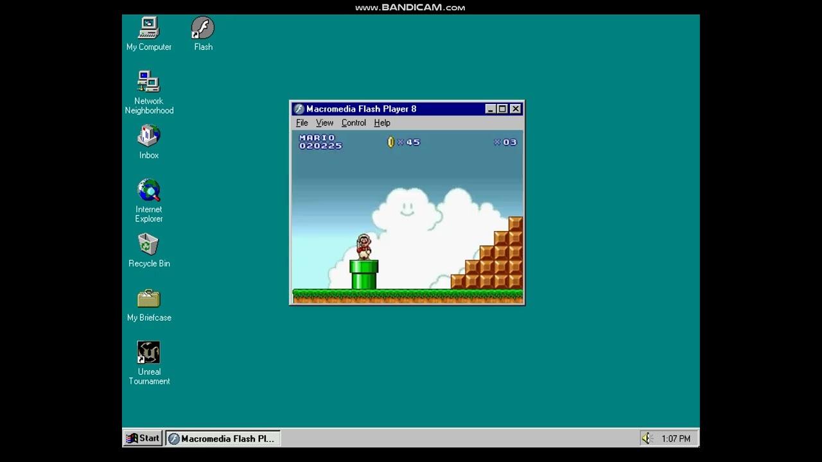Click the MARIO score 020225 text

tap(320, 142)
